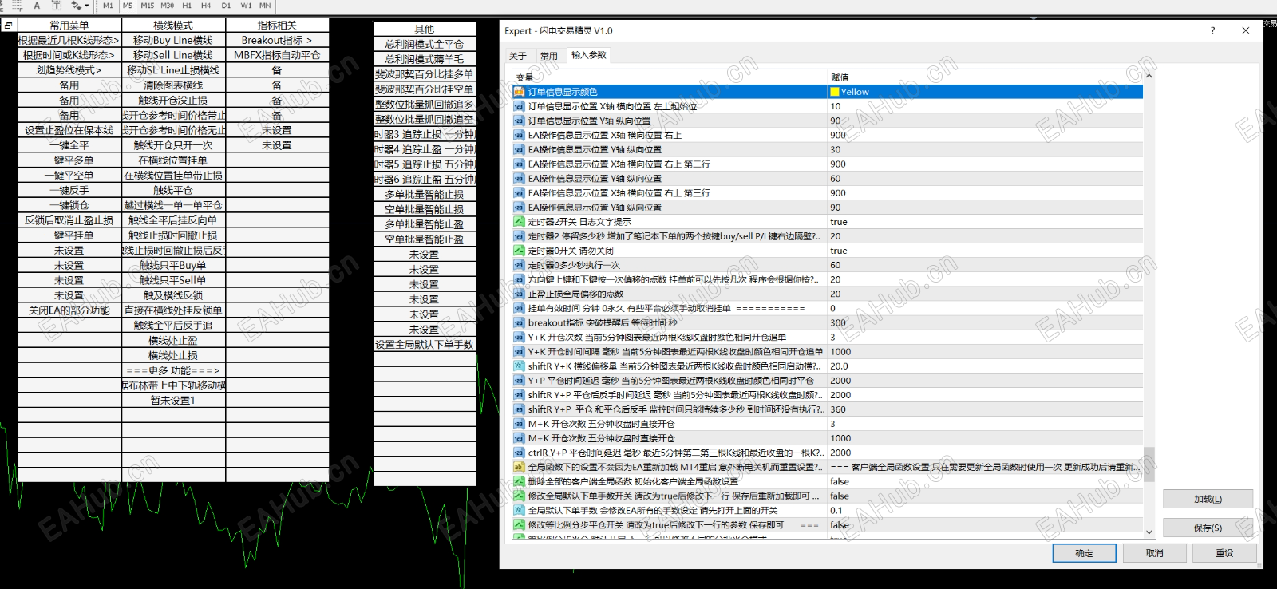This screenshot has width=1277, height=589.
Task: Click the boolean icon beside 修改全局默认下单手数开关
Action: coord(519,496)
